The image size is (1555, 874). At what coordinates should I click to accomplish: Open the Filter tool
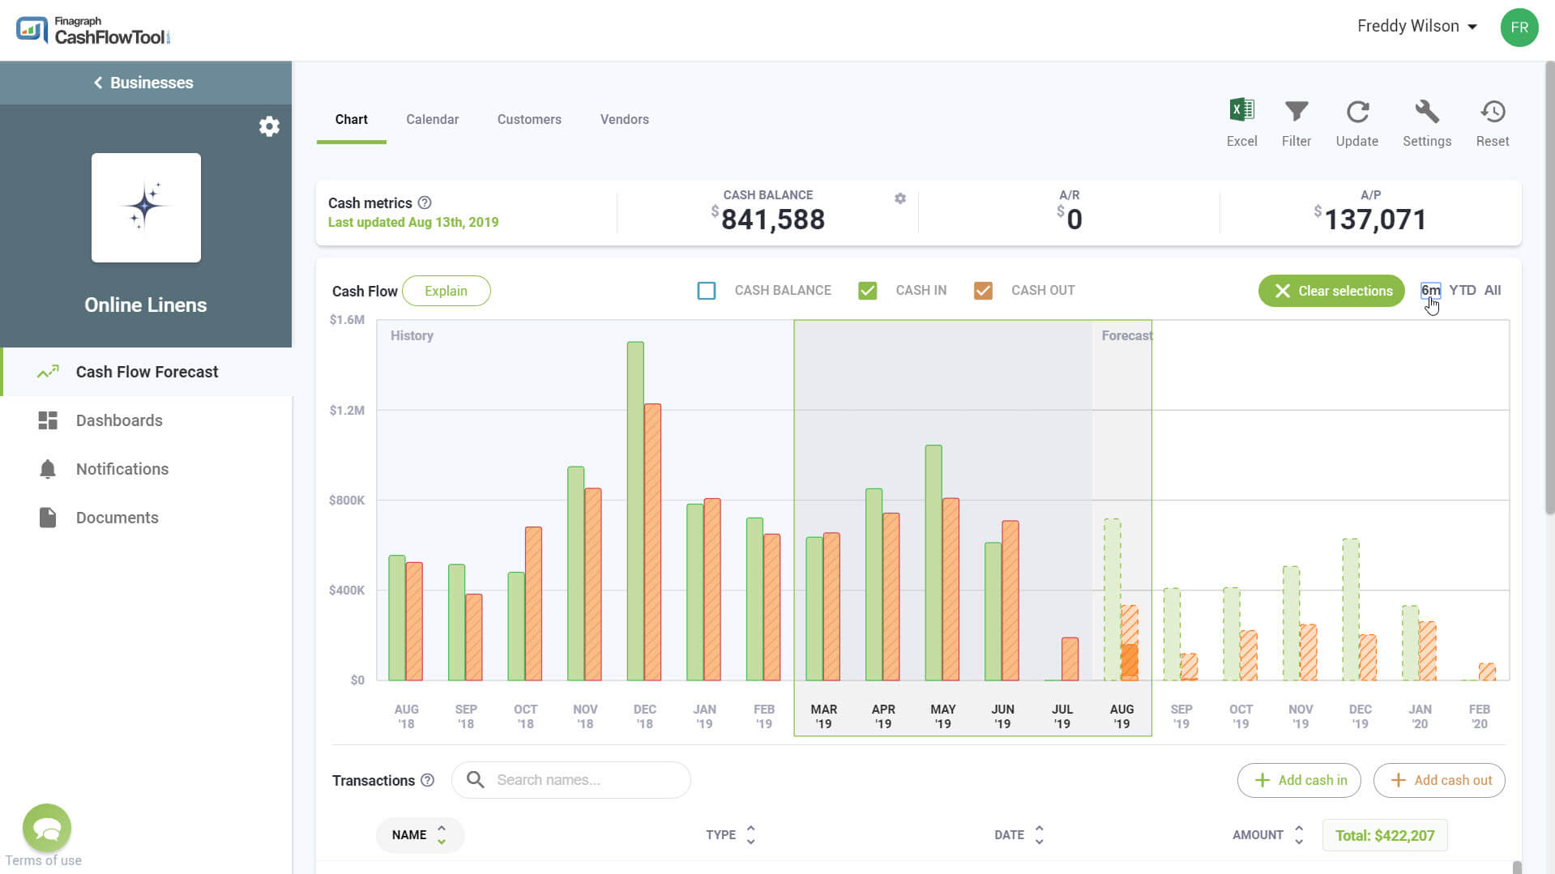tap(1297, 122)
